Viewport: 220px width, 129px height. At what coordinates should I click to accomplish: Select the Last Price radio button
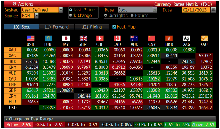click(71, 10)
